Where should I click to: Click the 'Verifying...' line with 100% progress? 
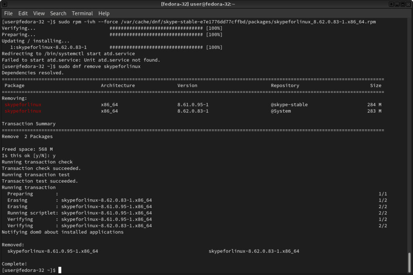112,28
